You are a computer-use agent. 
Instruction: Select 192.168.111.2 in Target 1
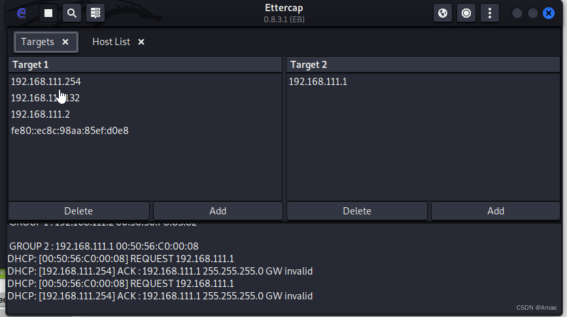click(x=145, y=114)
